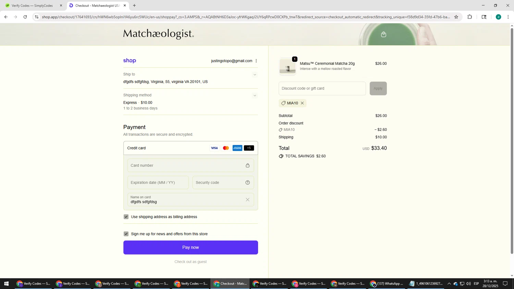Go back to previous page

click(x=6, y=17)
